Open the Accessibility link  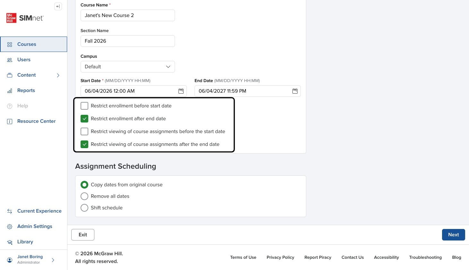click(x=386, y=257)
